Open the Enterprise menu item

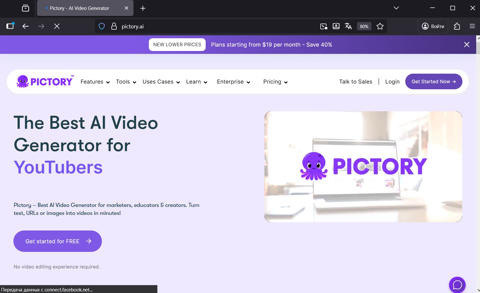click(x=233, y=82)
